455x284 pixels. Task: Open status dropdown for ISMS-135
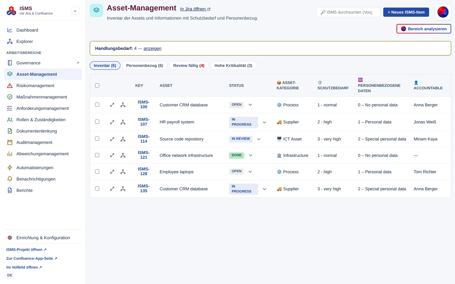click(264, 189)
